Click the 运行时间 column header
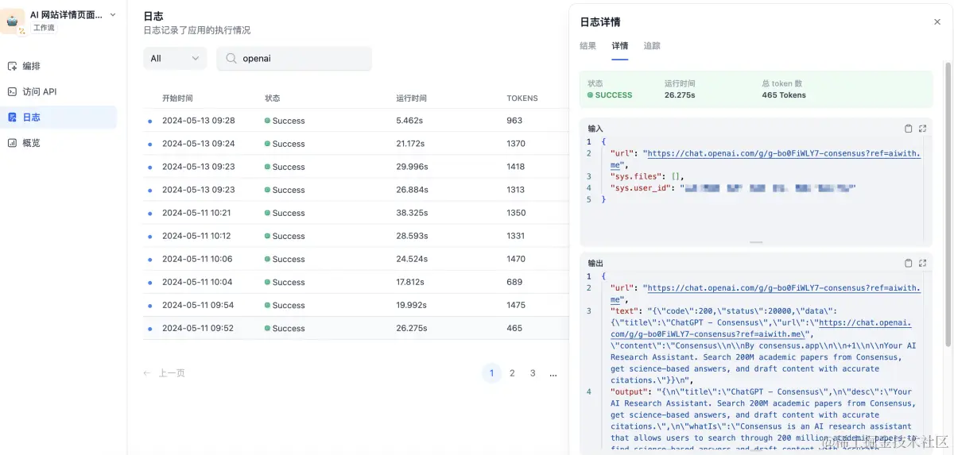This screenshot has width=954, height=455. pos(411,98)
